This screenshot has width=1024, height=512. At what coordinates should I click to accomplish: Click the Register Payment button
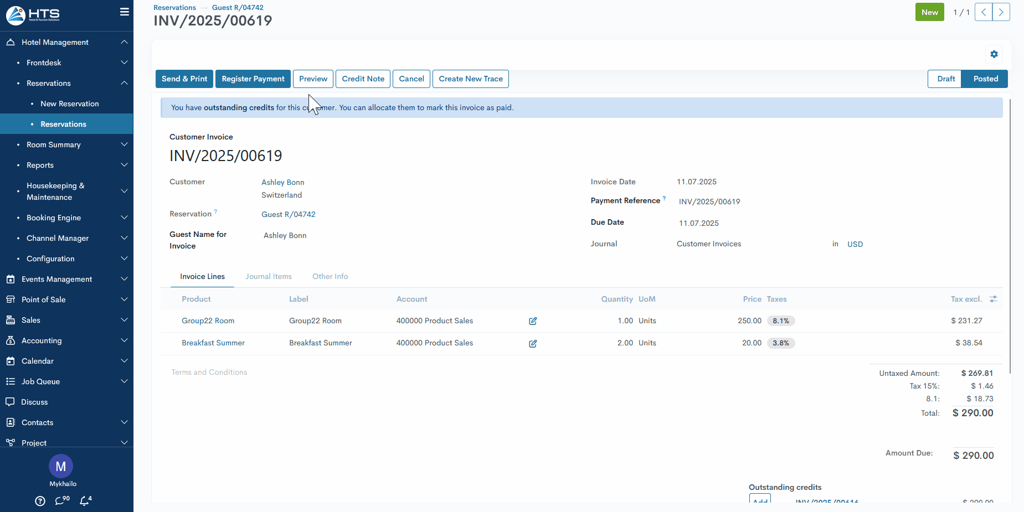click(x=253, y=79)
